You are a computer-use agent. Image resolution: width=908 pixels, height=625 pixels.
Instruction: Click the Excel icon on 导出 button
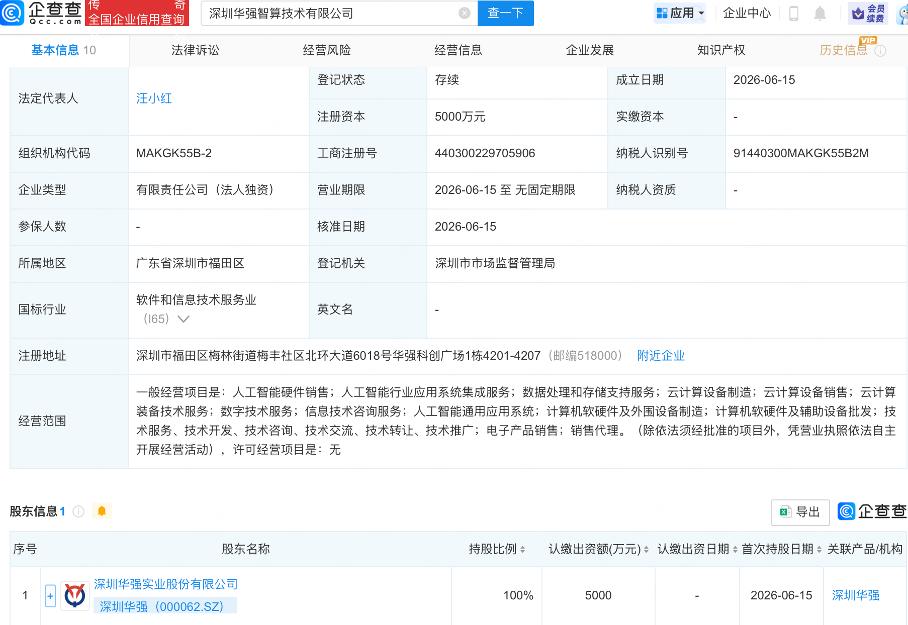click(x=786, y=512)
